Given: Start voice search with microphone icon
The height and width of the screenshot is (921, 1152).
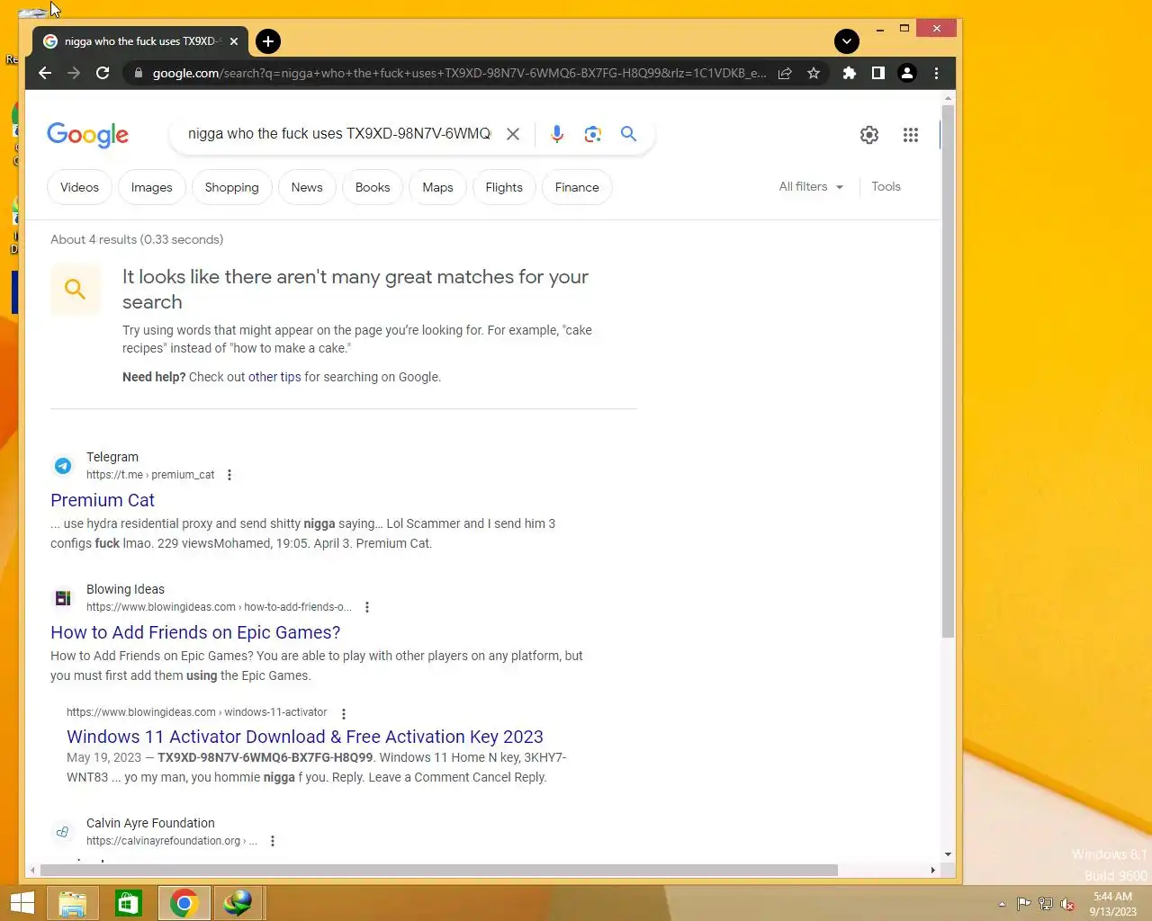Looking at the screenshot, I should pos(557,134).
